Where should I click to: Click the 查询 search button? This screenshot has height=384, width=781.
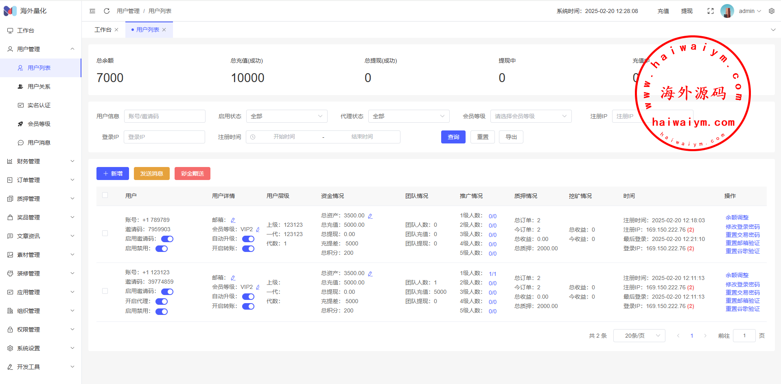[453, 137]
